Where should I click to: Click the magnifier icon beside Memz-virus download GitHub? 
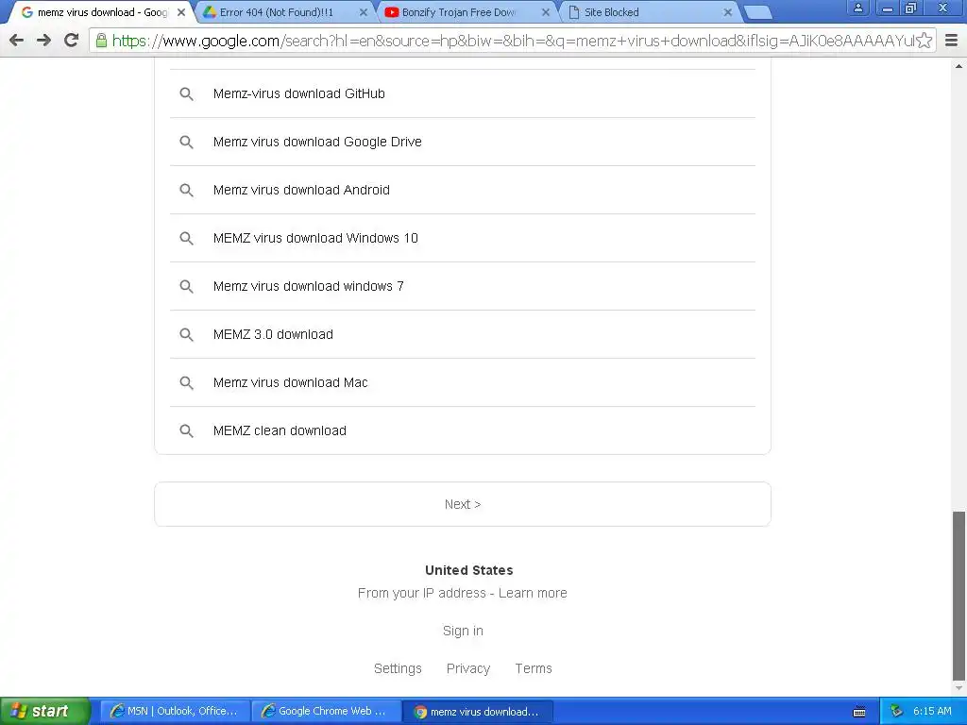(186, 93)
